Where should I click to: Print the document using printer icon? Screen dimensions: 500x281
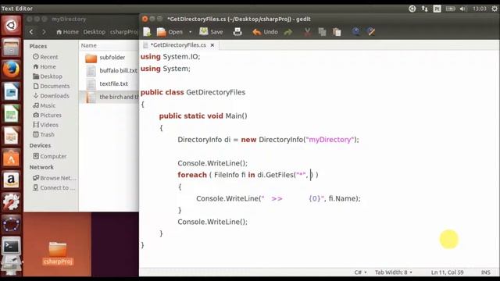pos(237,32)
